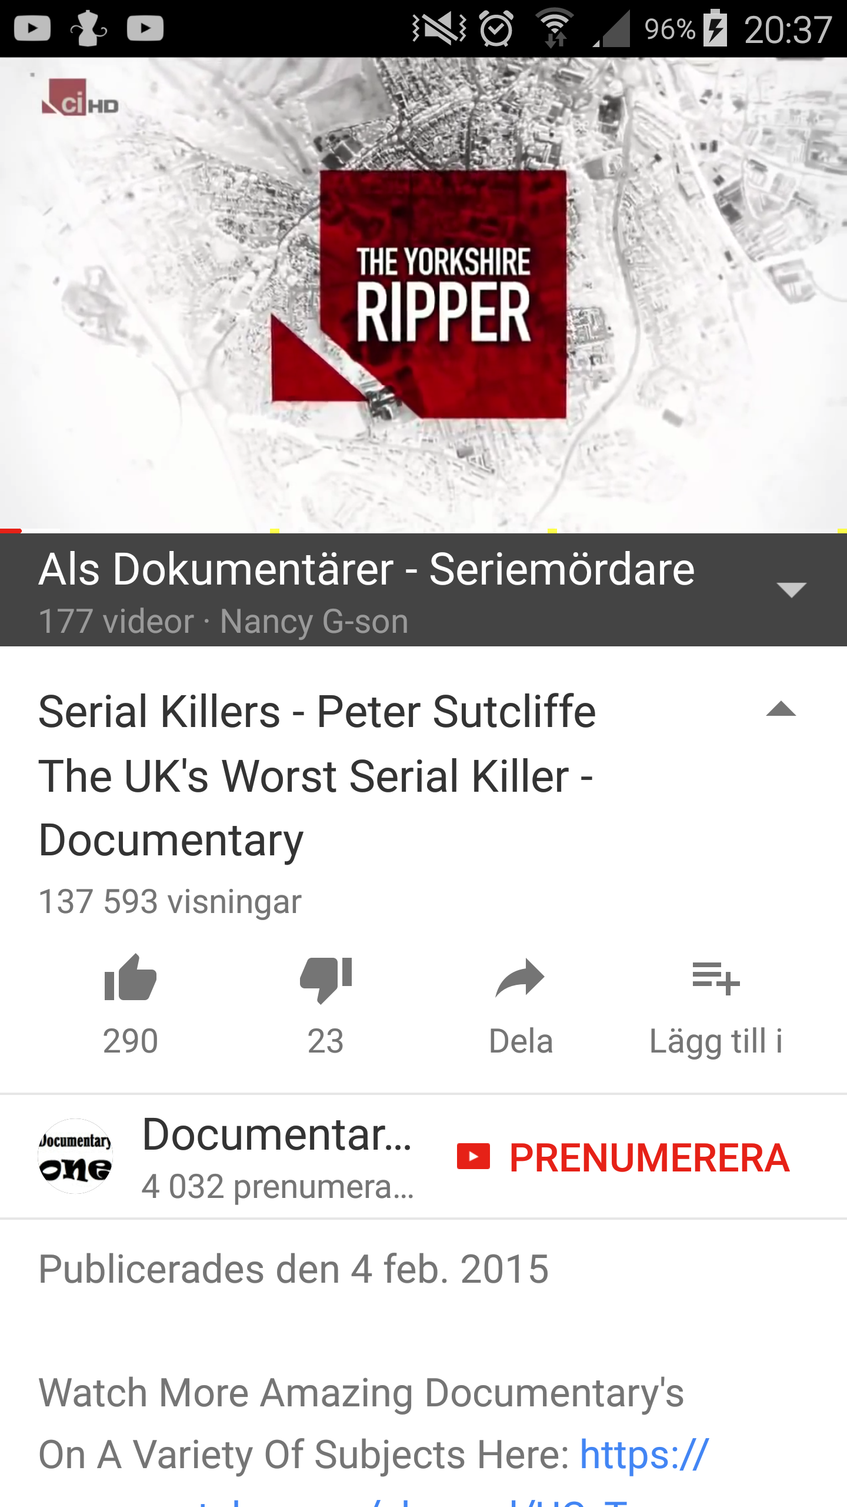Tap the Lägg till i playlist icon

716,978
